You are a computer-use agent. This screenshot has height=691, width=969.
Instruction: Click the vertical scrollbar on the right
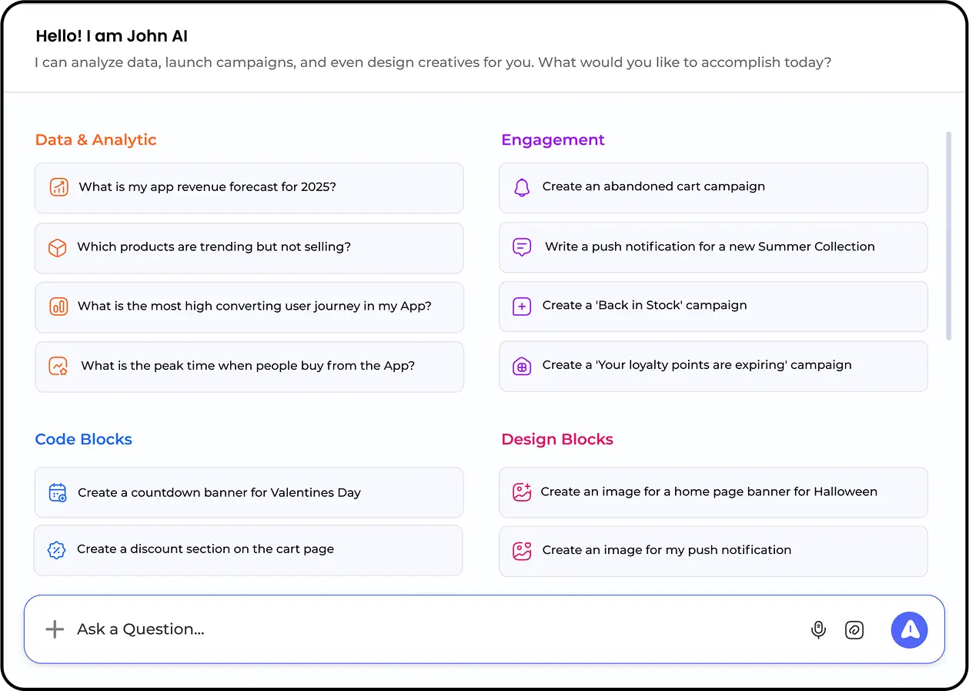[948, 236]
